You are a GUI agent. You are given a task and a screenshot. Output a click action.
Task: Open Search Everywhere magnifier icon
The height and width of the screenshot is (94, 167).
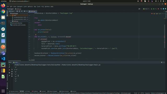[161, 9]
